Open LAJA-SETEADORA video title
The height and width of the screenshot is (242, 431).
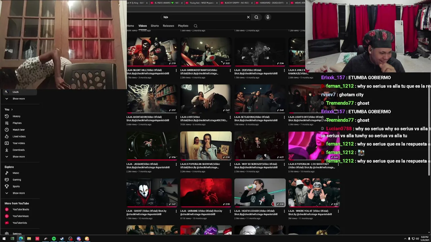256,119
